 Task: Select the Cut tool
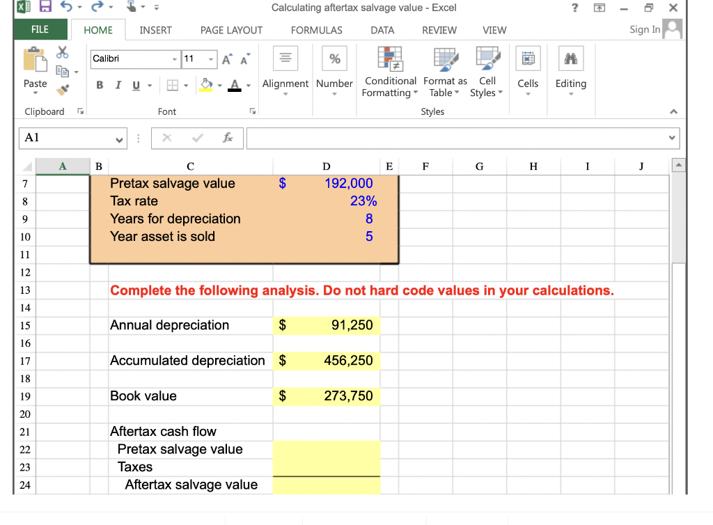pos(62,52)
